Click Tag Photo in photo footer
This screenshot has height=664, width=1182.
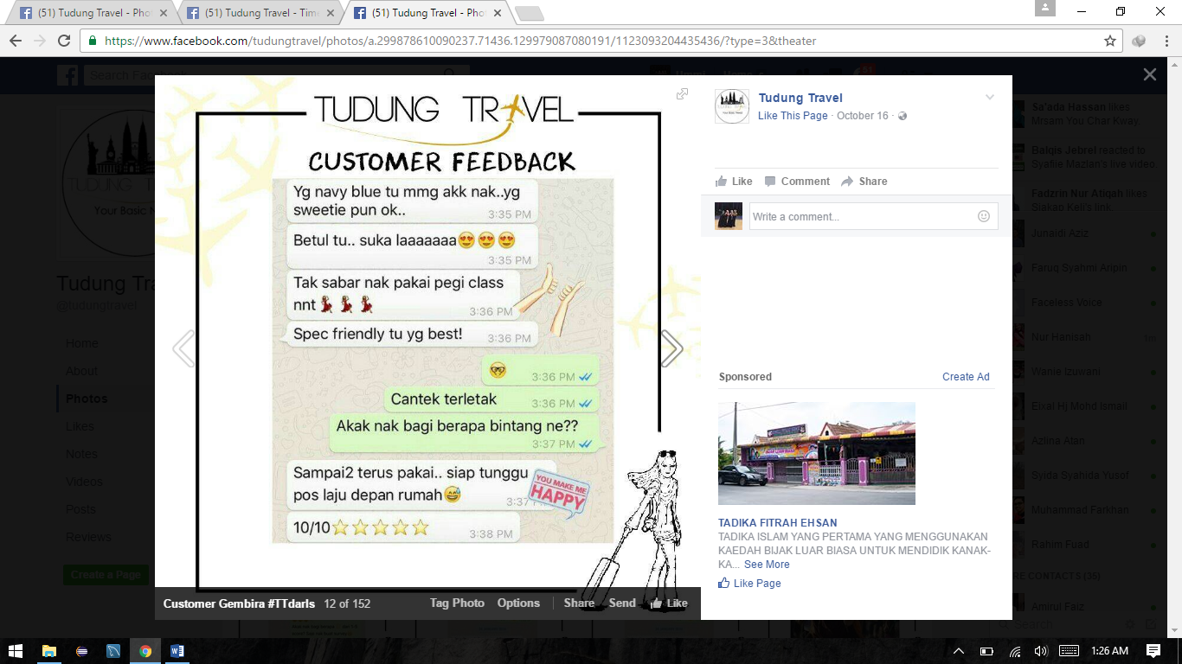(457, 603)
